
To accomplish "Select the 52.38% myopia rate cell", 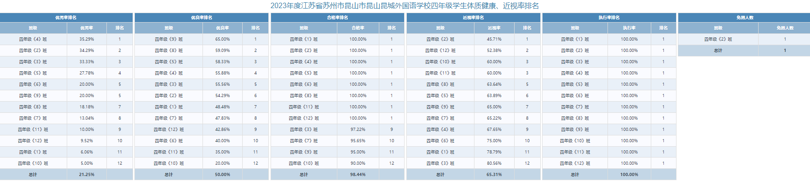I will point(494,51).
